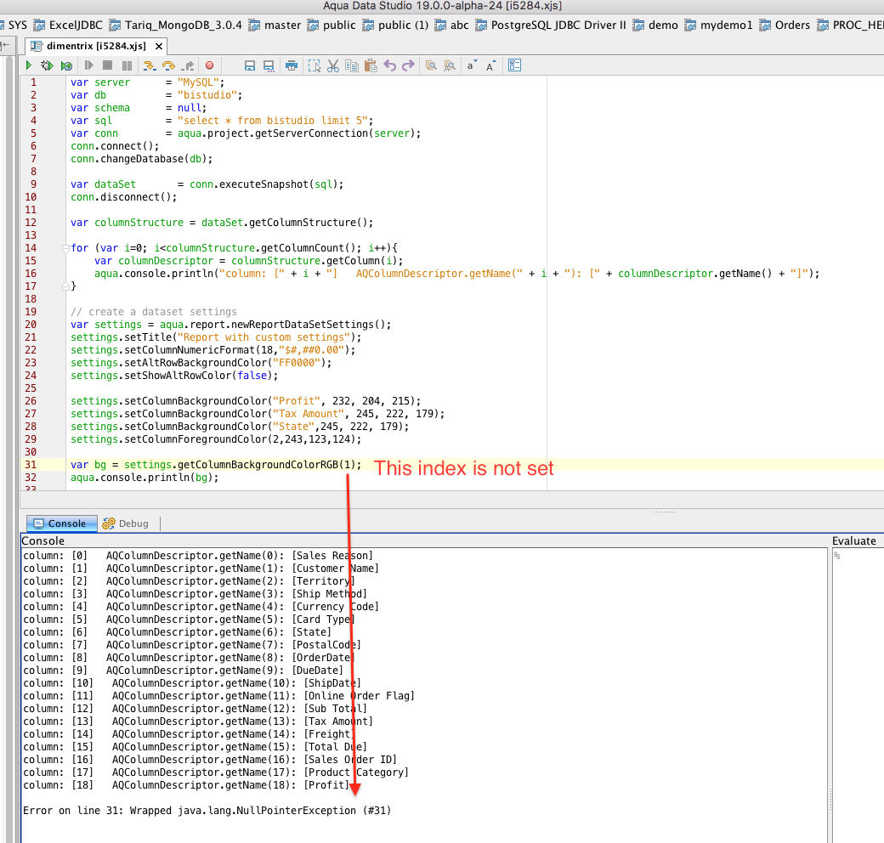Click the Cut scissors icon
Screen dimensions: 884x843
click(x=333, y=65)
